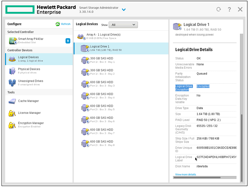Image resolution: width=249 pixels, height=188 pixels.
Task: Open the Smart Storage Administrator version dropdown
Action: click(124, 10)
